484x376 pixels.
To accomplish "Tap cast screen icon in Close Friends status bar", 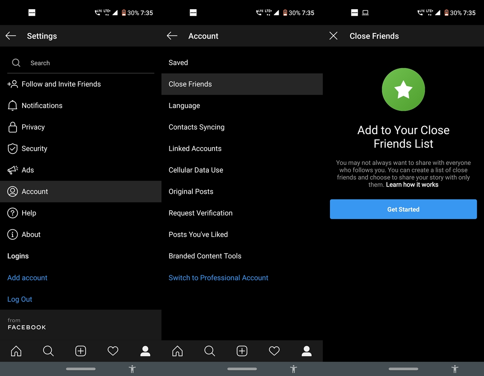I will point(365,13).
